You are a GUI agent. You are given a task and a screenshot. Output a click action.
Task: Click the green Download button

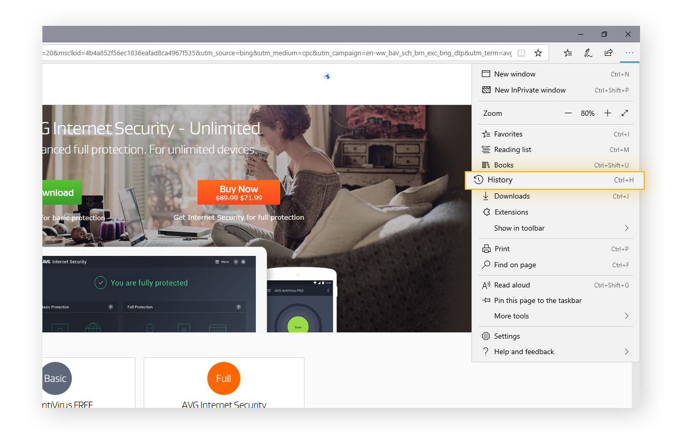click(x=62, y=192)
